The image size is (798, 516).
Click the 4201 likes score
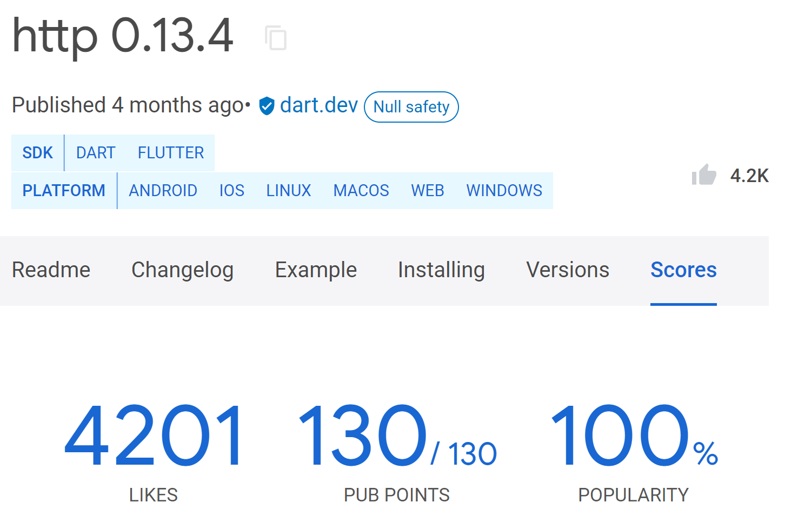(x=154, y=435)
